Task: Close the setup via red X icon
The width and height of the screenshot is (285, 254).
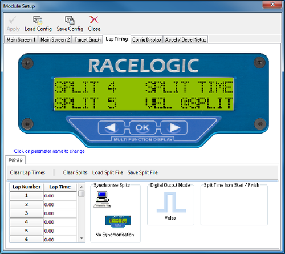Action: pos(94,19)
